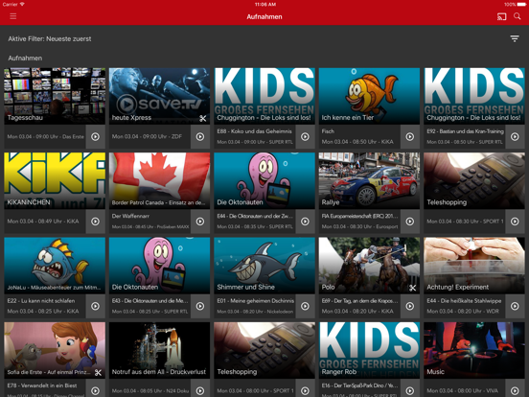Screen dimensions: 529x397
Task: Tap Mon 03.04 - 08:20 Uhr - WDR
Action: tap(463, 312)
